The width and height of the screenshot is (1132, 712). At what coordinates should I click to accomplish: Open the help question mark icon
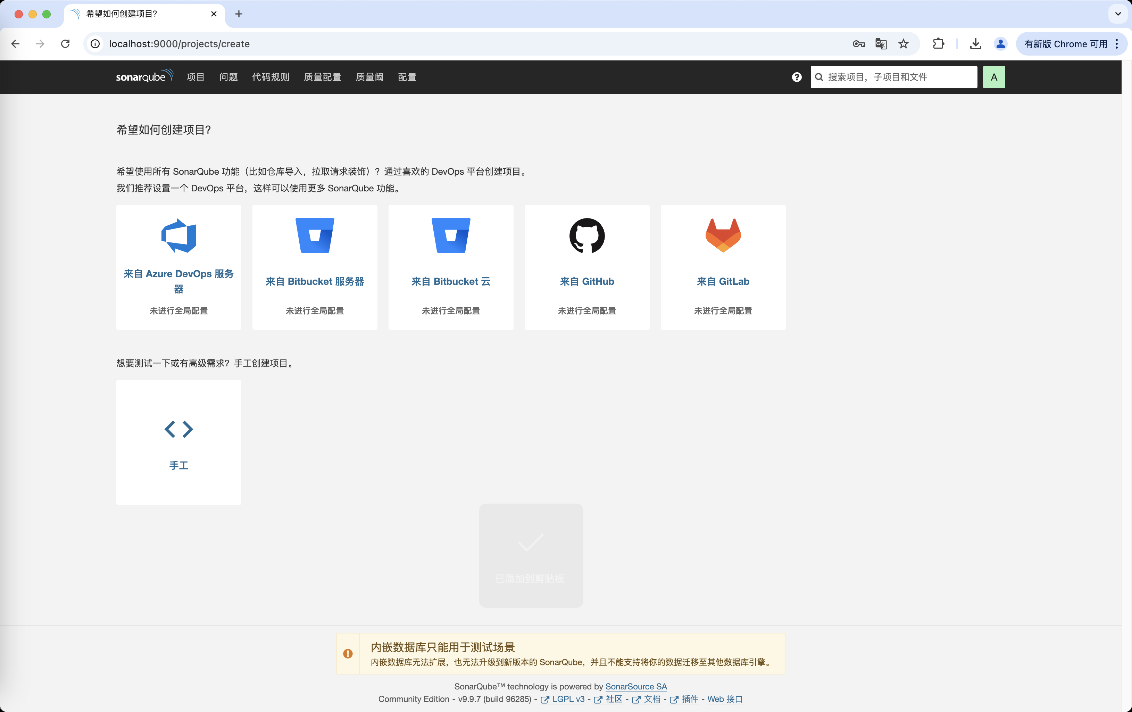[796, 77]
